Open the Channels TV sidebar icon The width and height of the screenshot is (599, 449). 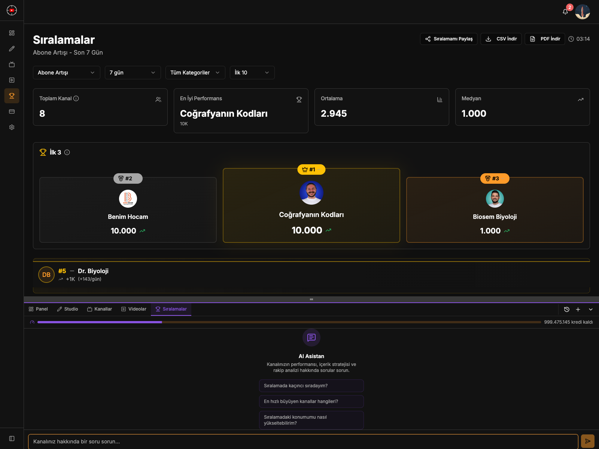click(x=12, y=64)
